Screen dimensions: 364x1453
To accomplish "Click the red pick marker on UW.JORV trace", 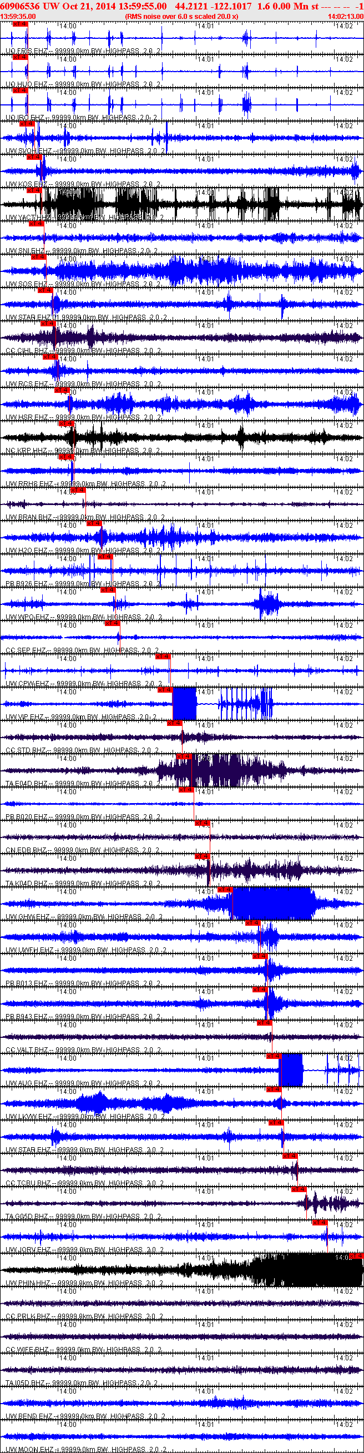I will 320,1222.
